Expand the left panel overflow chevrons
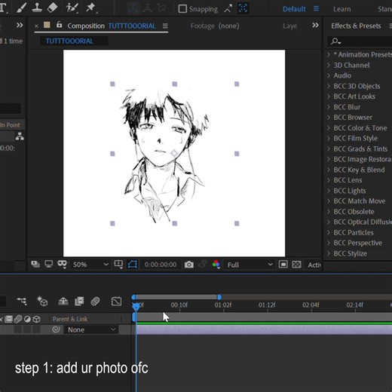The width and height of the screenshot is (392, 392). tap(20, 25)
